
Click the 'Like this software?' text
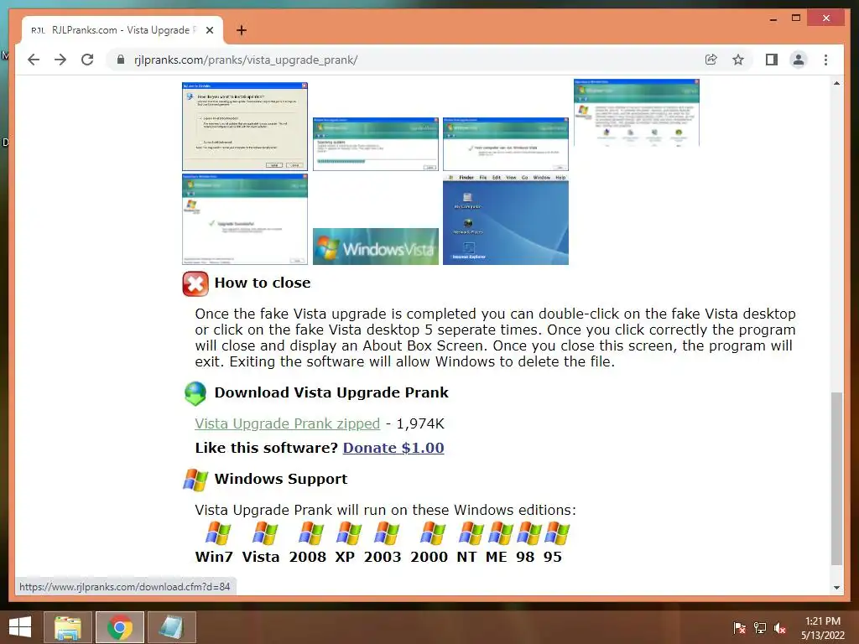pos(266,448)
